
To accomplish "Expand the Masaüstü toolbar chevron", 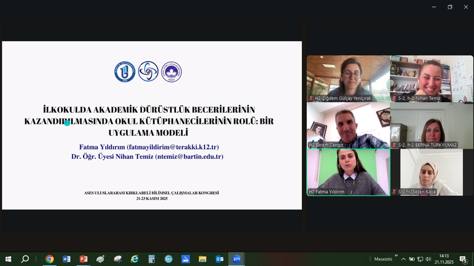I will (396, 255).
